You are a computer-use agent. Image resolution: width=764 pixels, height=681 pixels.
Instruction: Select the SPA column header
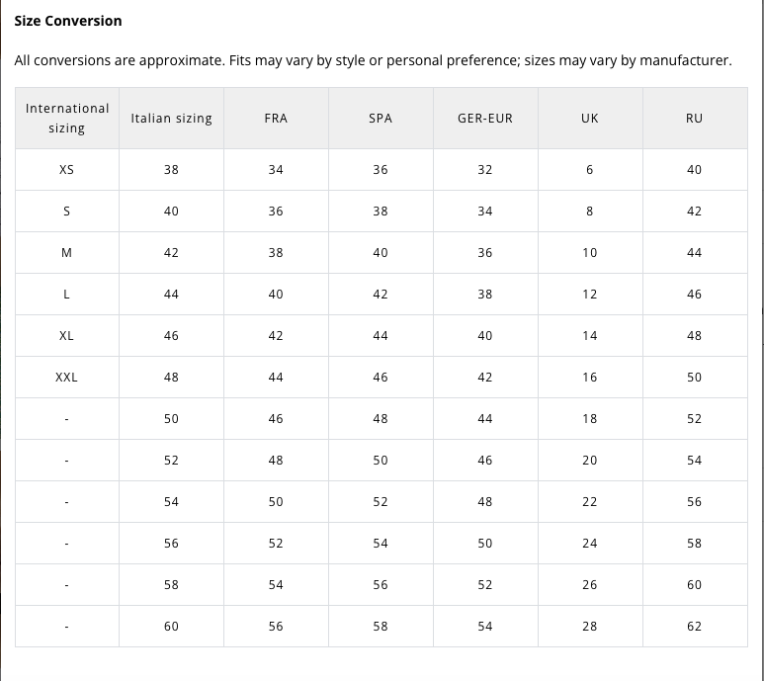coord(381,118)
